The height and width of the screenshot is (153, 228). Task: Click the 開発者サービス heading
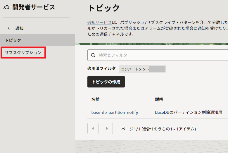(34, 8)
